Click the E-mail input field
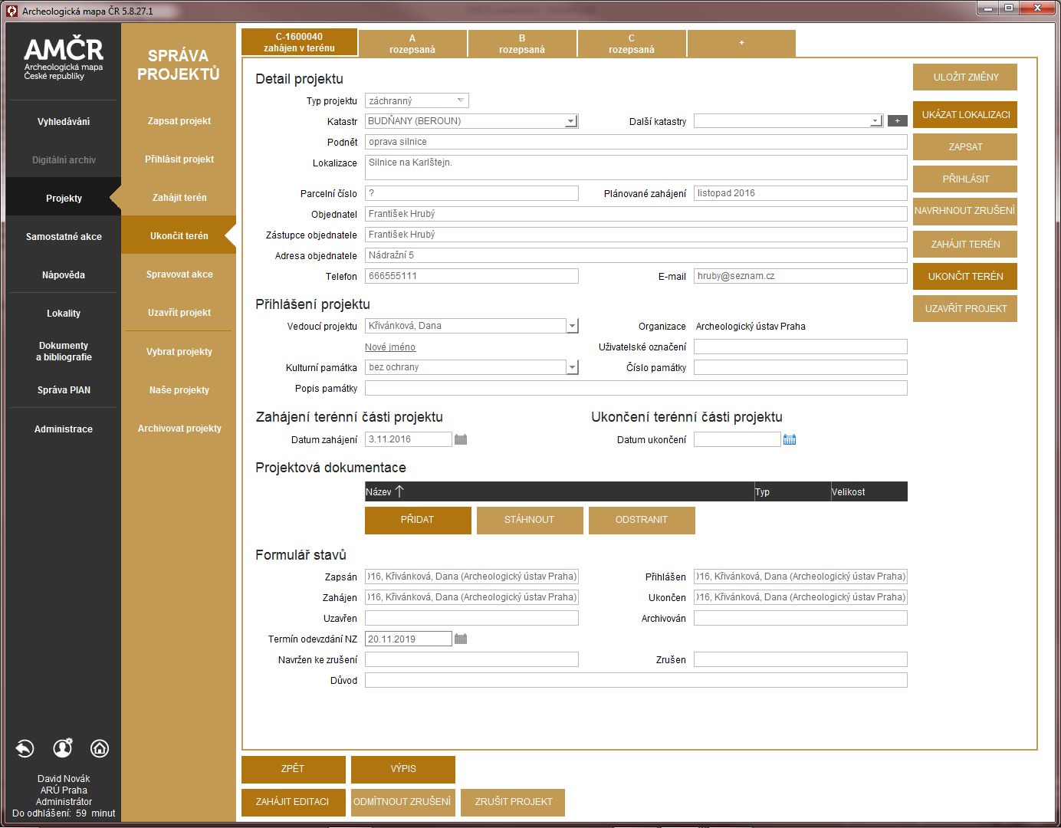Screen dimensions: 1061x828 coord(800,276)
